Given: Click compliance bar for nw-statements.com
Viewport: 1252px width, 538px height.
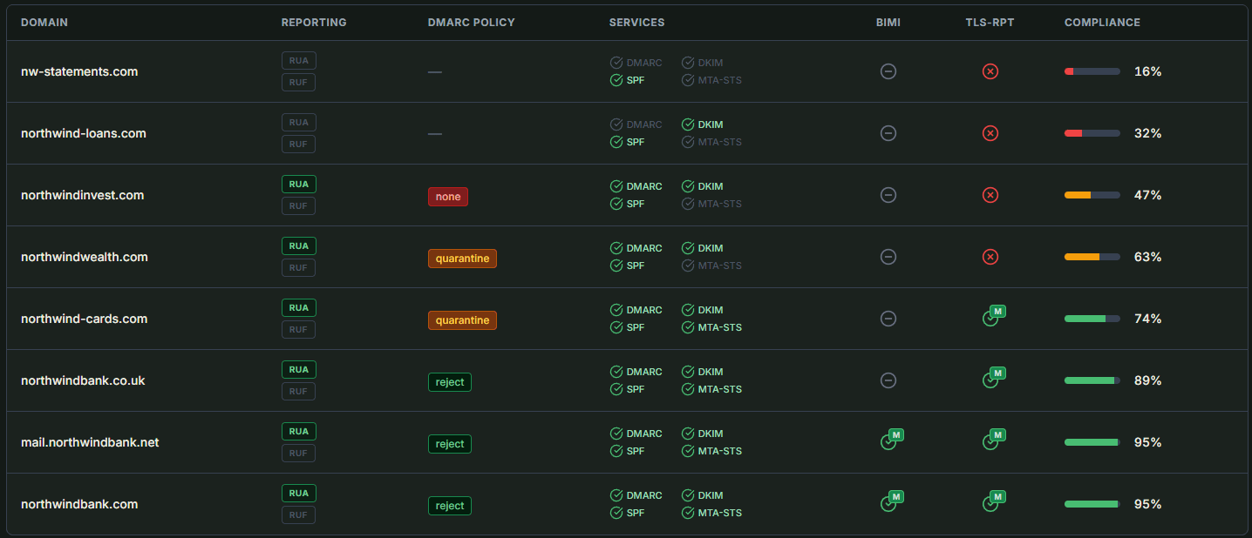Looking at the screenshot, I should pyautogui.click(x=1092, y=71).
